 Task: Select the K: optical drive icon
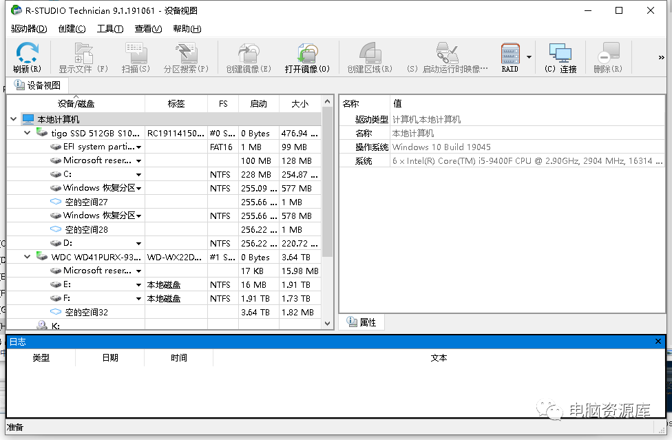pos(42,325)
